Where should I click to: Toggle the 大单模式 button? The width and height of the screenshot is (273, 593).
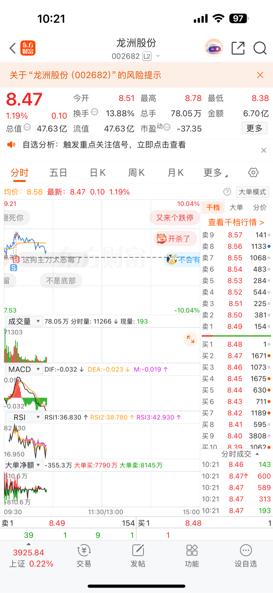252,192
